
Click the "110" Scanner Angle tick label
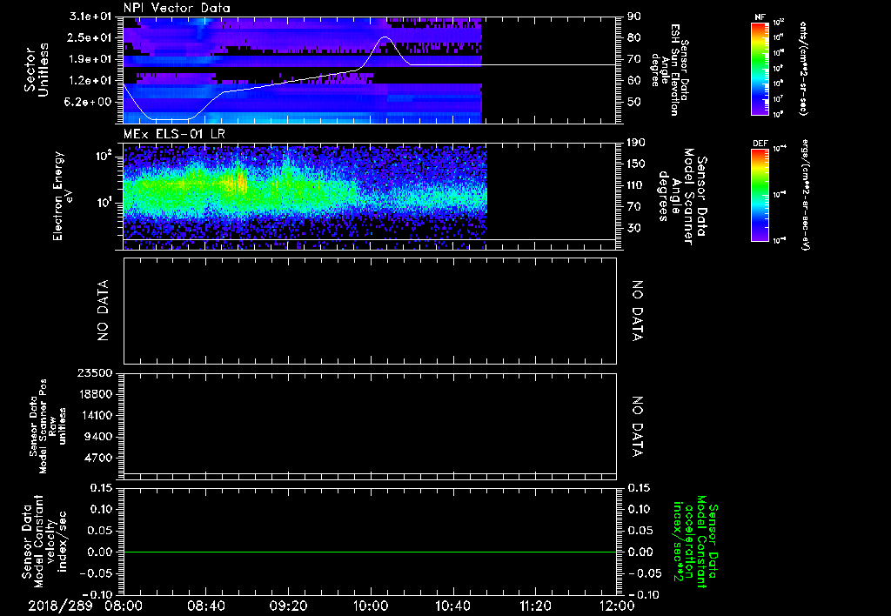(x=634, y=185)
